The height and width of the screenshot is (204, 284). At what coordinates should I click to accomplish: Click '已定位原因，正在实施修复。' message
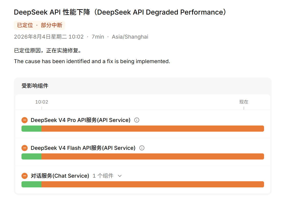click(48, 51)
